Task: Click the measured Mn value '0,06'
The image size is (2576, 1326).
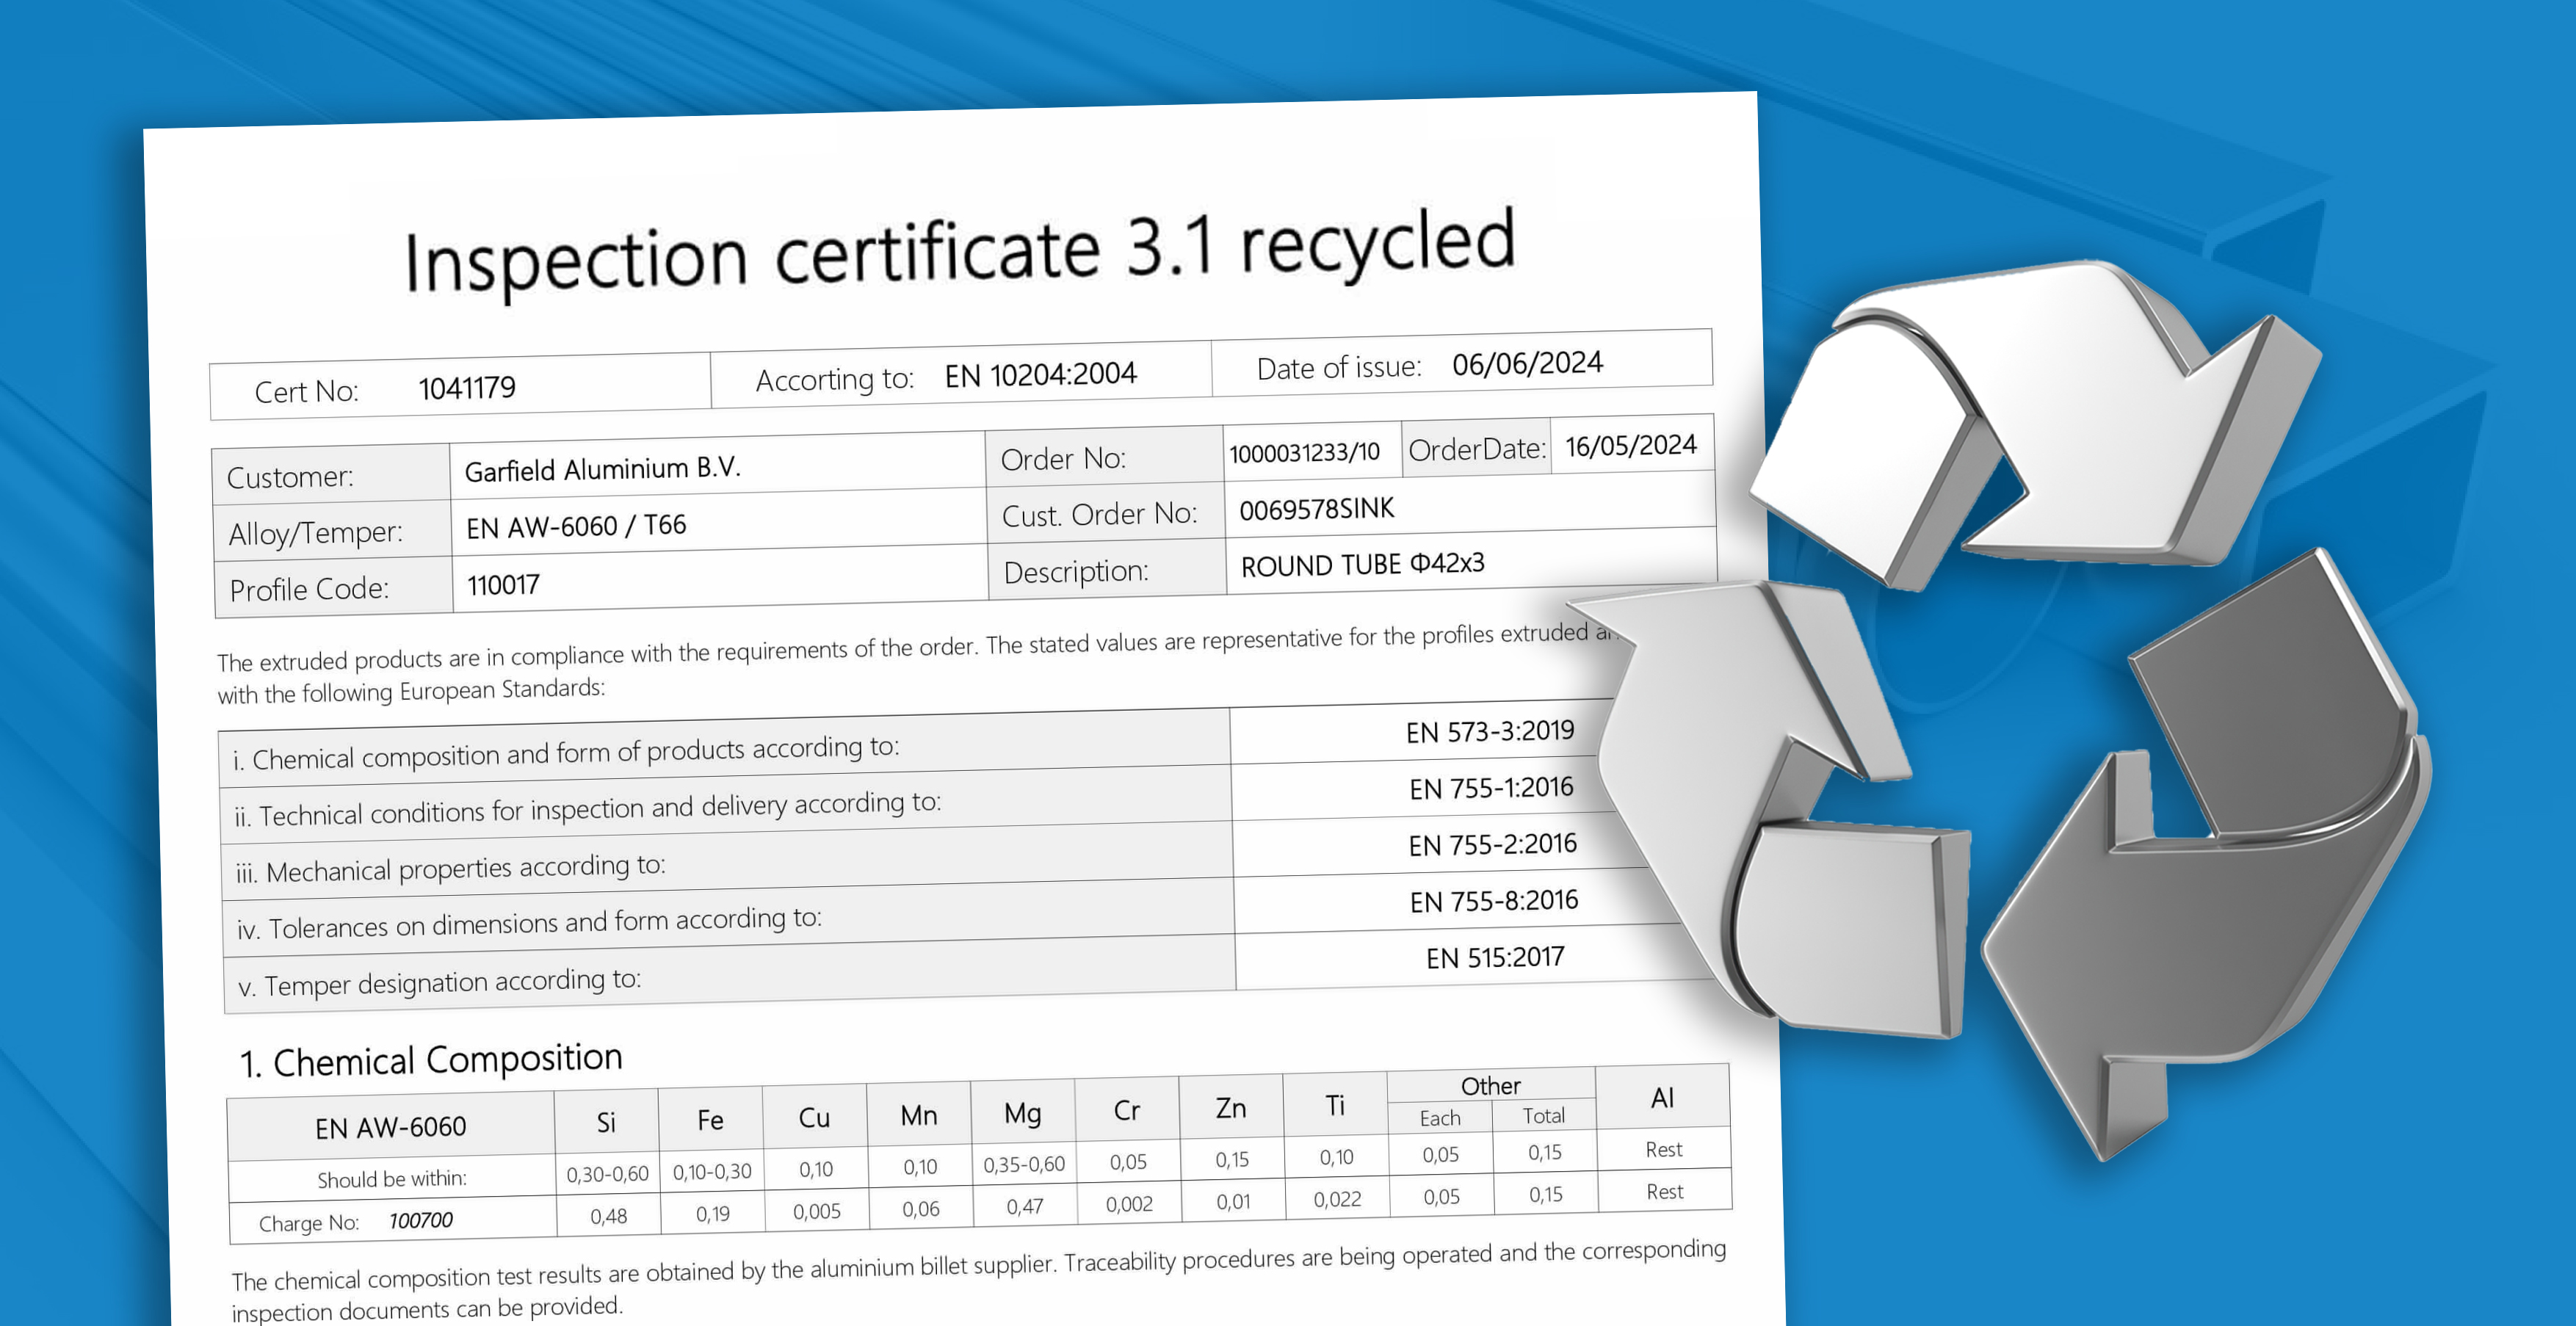Action: tap(921, 1209)
